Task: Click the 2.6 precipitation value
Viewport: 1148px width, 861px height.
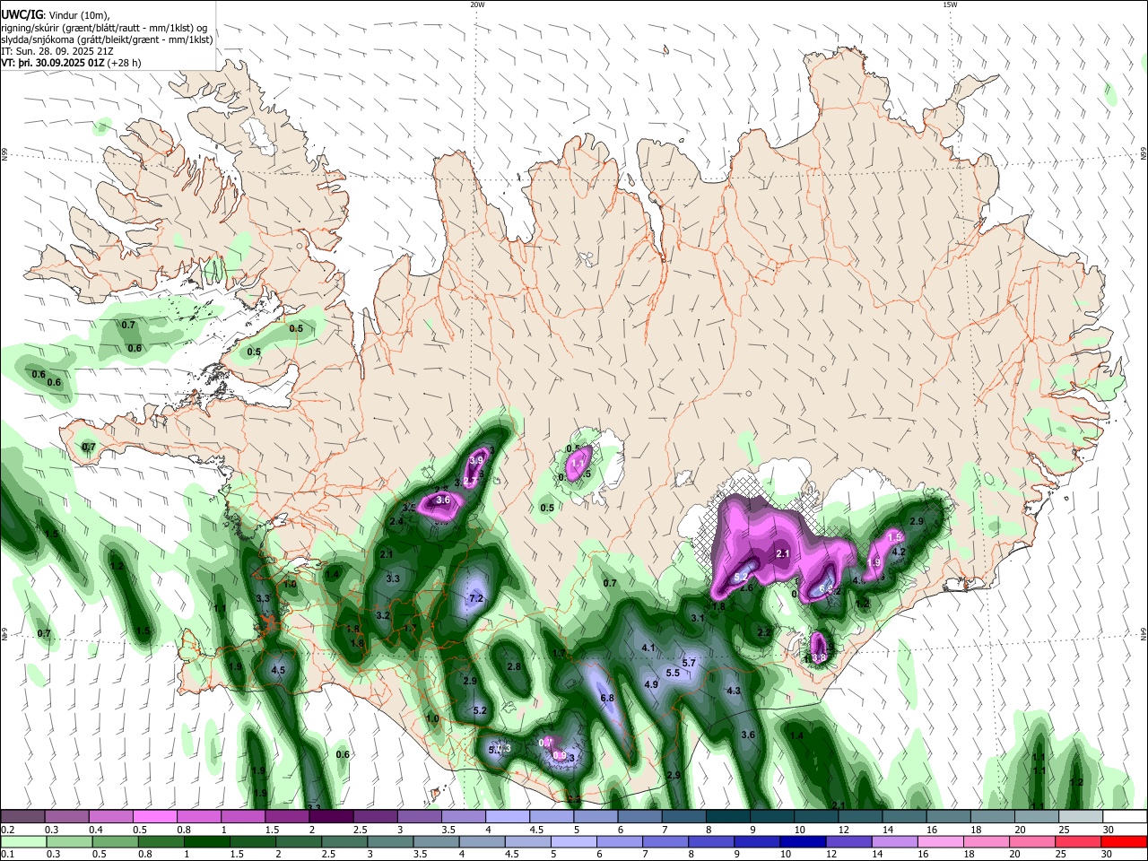Action: [745, 588]
